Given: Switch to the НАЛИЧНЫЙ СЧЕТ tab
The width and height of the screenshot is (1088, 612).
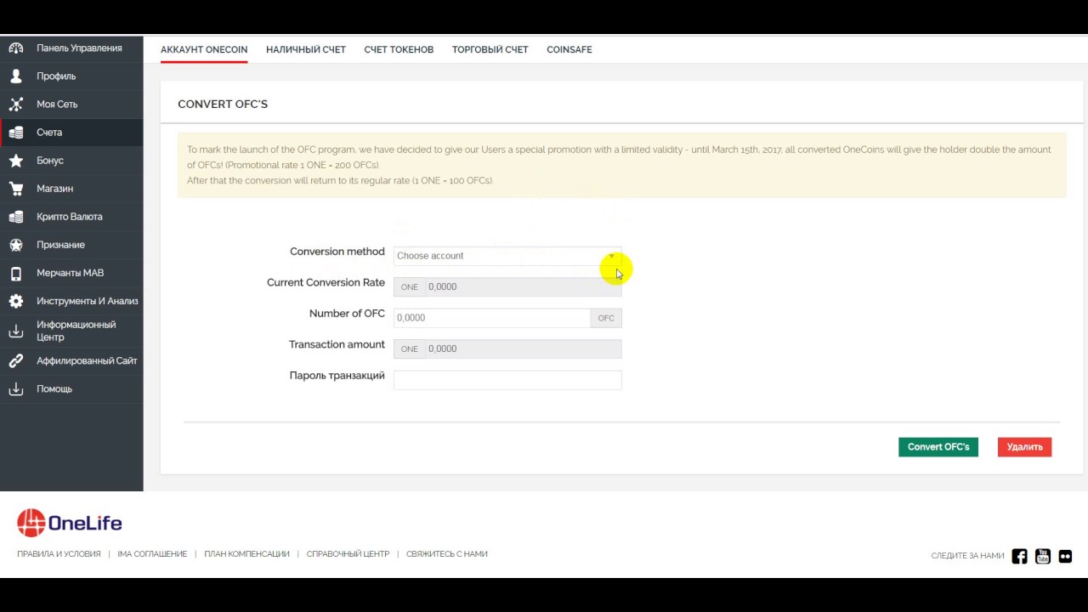Looking at the screenshot, I should (306, 49).
